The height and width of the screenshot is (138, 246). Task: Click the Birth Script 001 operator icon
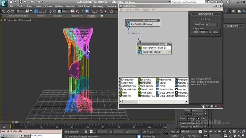pos(140,48)
